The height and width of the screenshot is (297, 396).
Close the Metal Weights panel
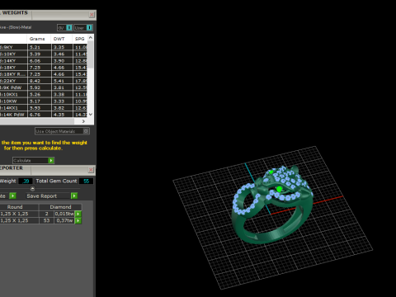tap(92, 15)
